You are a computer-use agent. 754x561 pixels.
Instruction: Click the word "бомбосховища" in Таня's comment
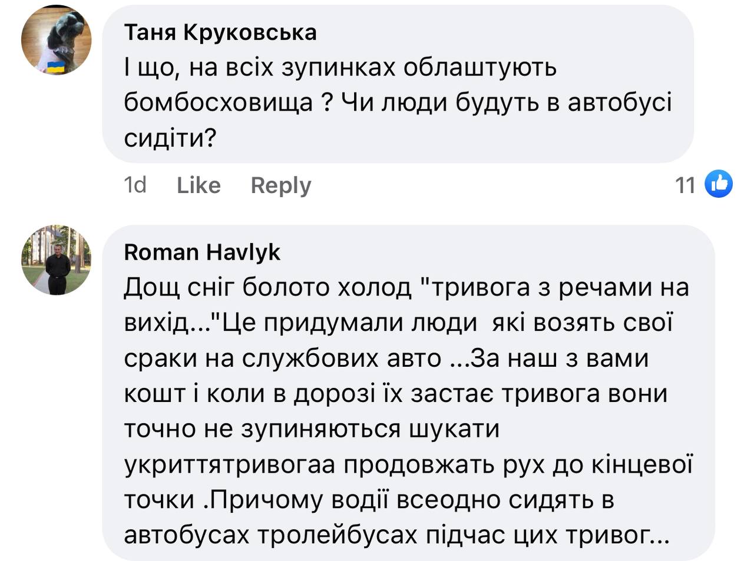[219, 103]
